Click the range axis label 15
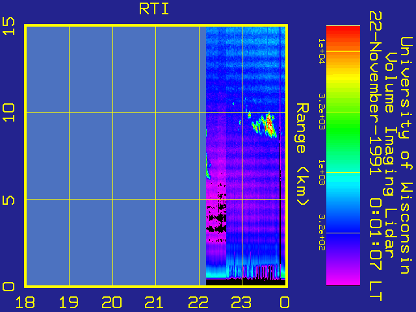416x312 pixels. point(8,26)
